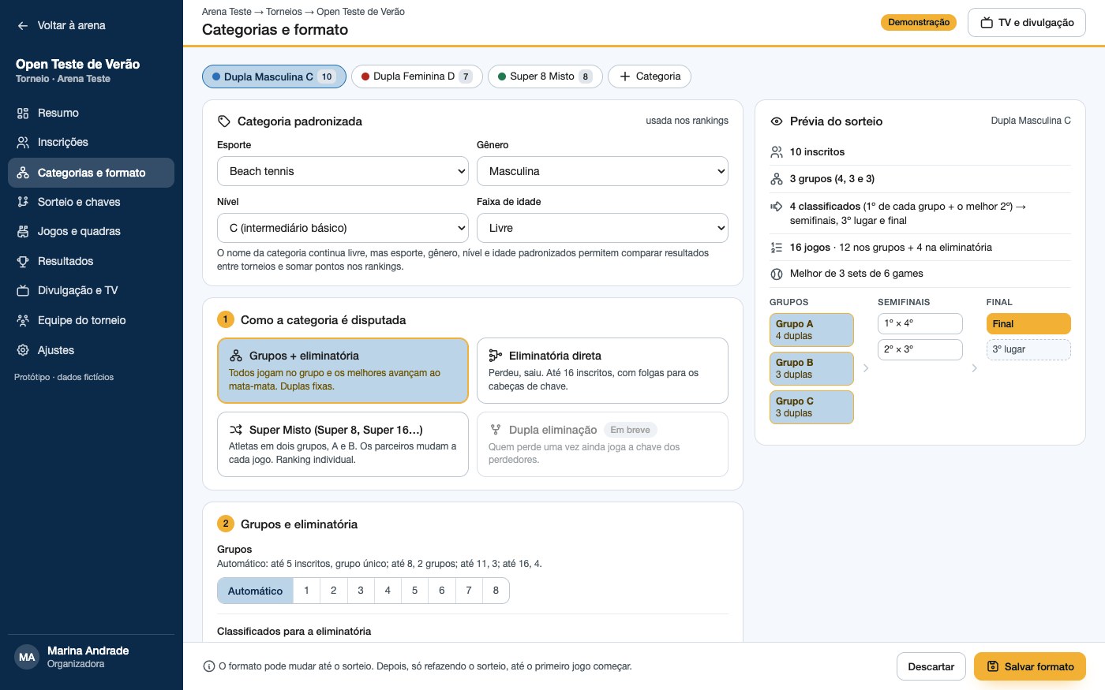This screenshot has height=690, width=1105.
Task: Click the green dot on Super 8 Misto tab
Action: [502, 76]
